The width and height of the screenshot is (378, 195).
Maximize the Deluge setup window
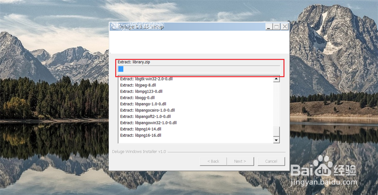[x=277, y=27]
